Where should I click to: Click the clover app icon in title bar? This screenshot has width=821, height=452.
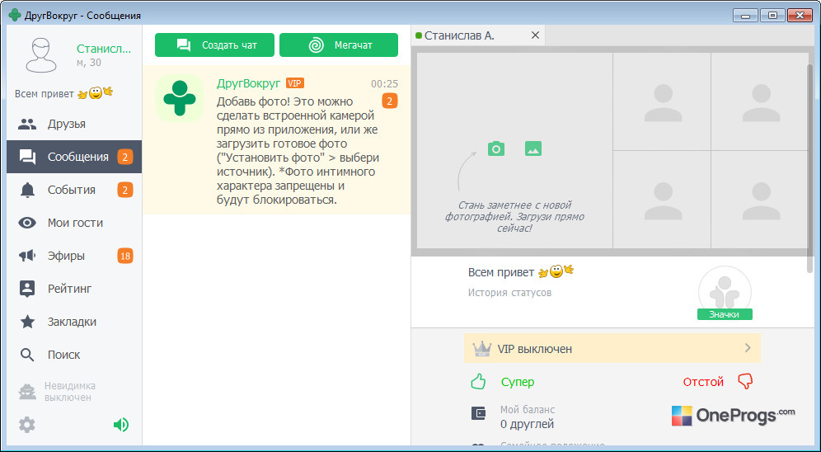pyautogui.click(x=15, y=16)
